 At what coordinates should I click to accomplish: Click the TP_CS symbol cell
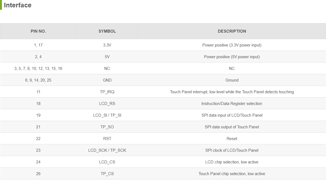(x=107, y=174)
